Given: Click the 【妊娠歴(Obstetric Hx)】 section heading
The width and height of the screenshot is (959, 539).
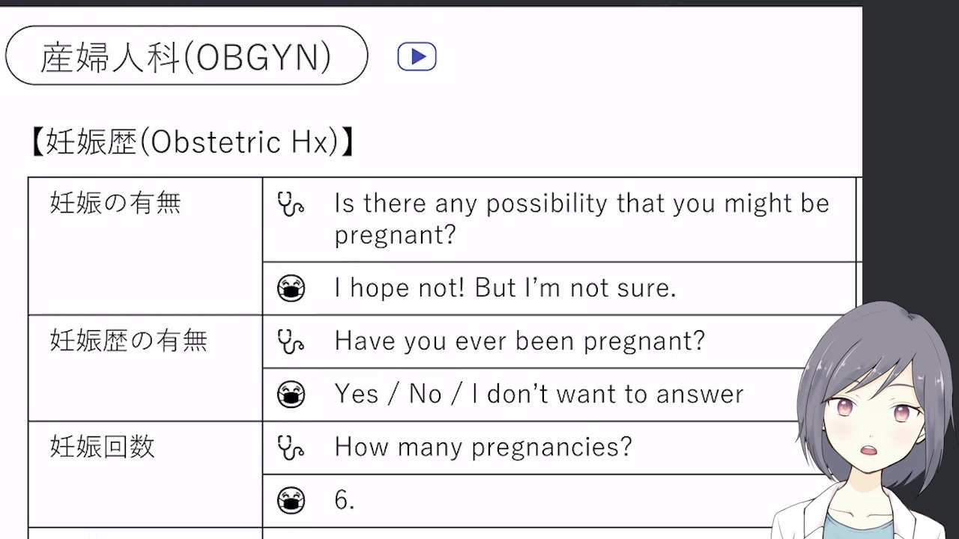Looking at the screenshot, I should tap(192, 142).
